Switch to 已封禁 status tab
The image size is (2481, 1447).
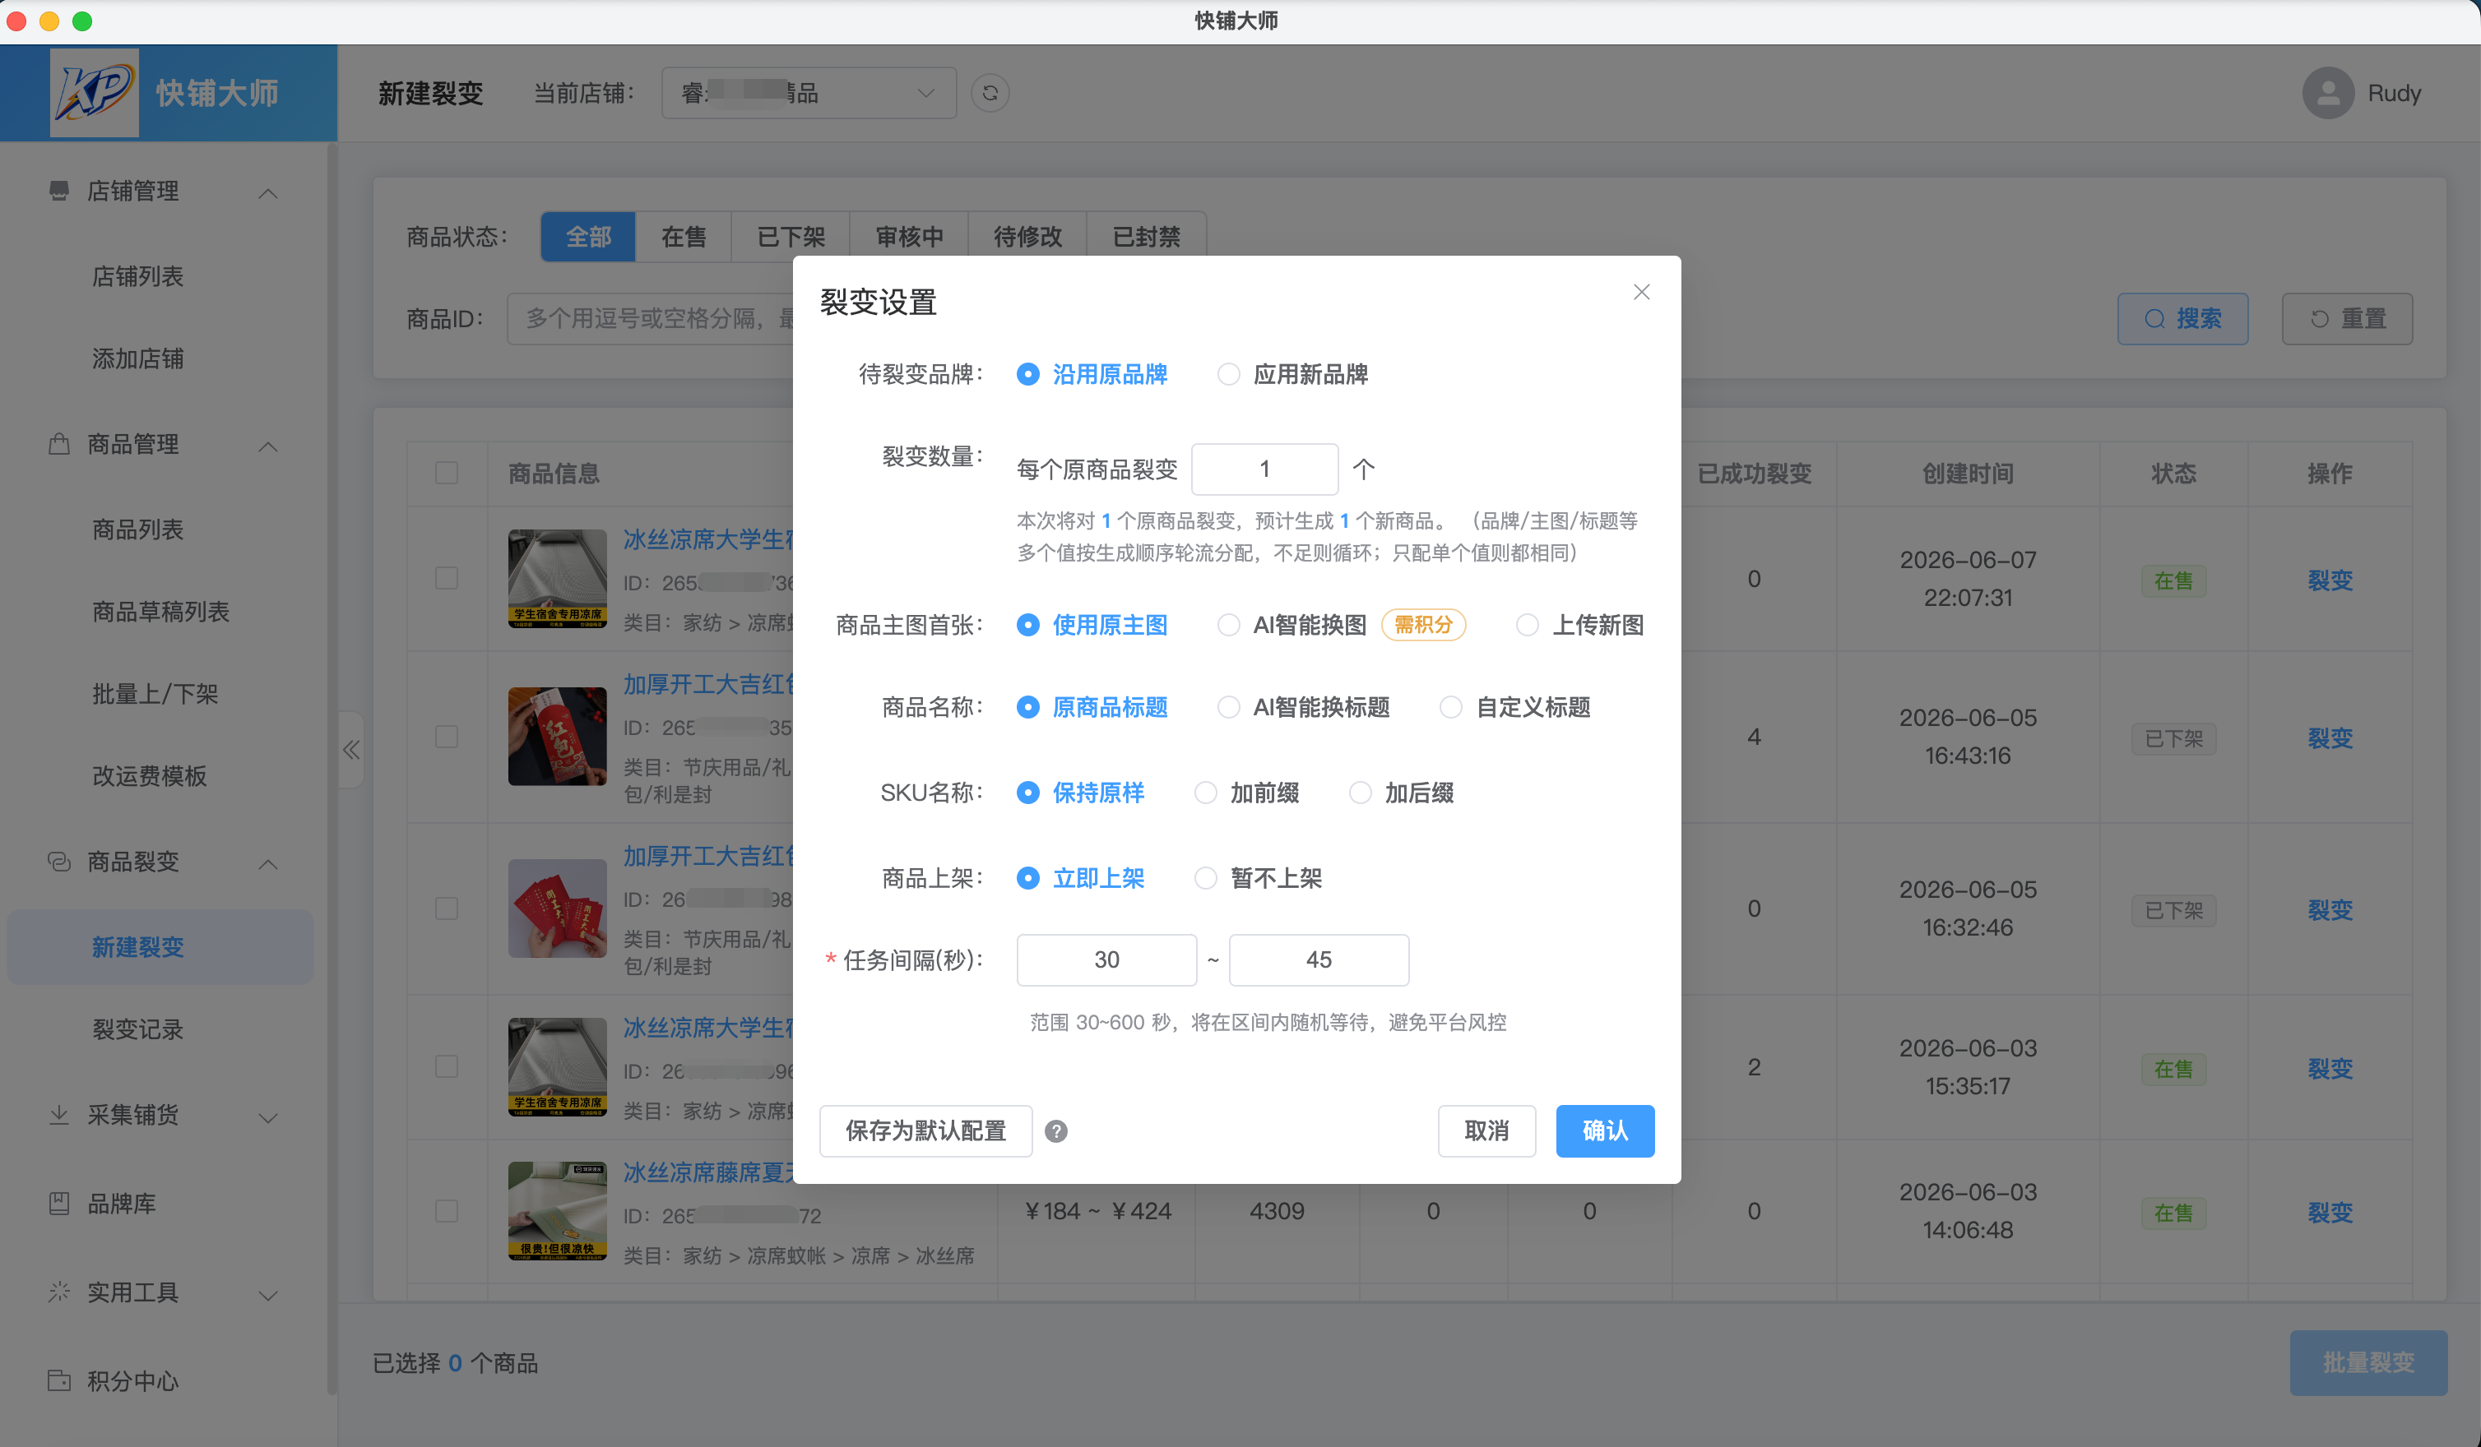click(x=1146, y=237)
